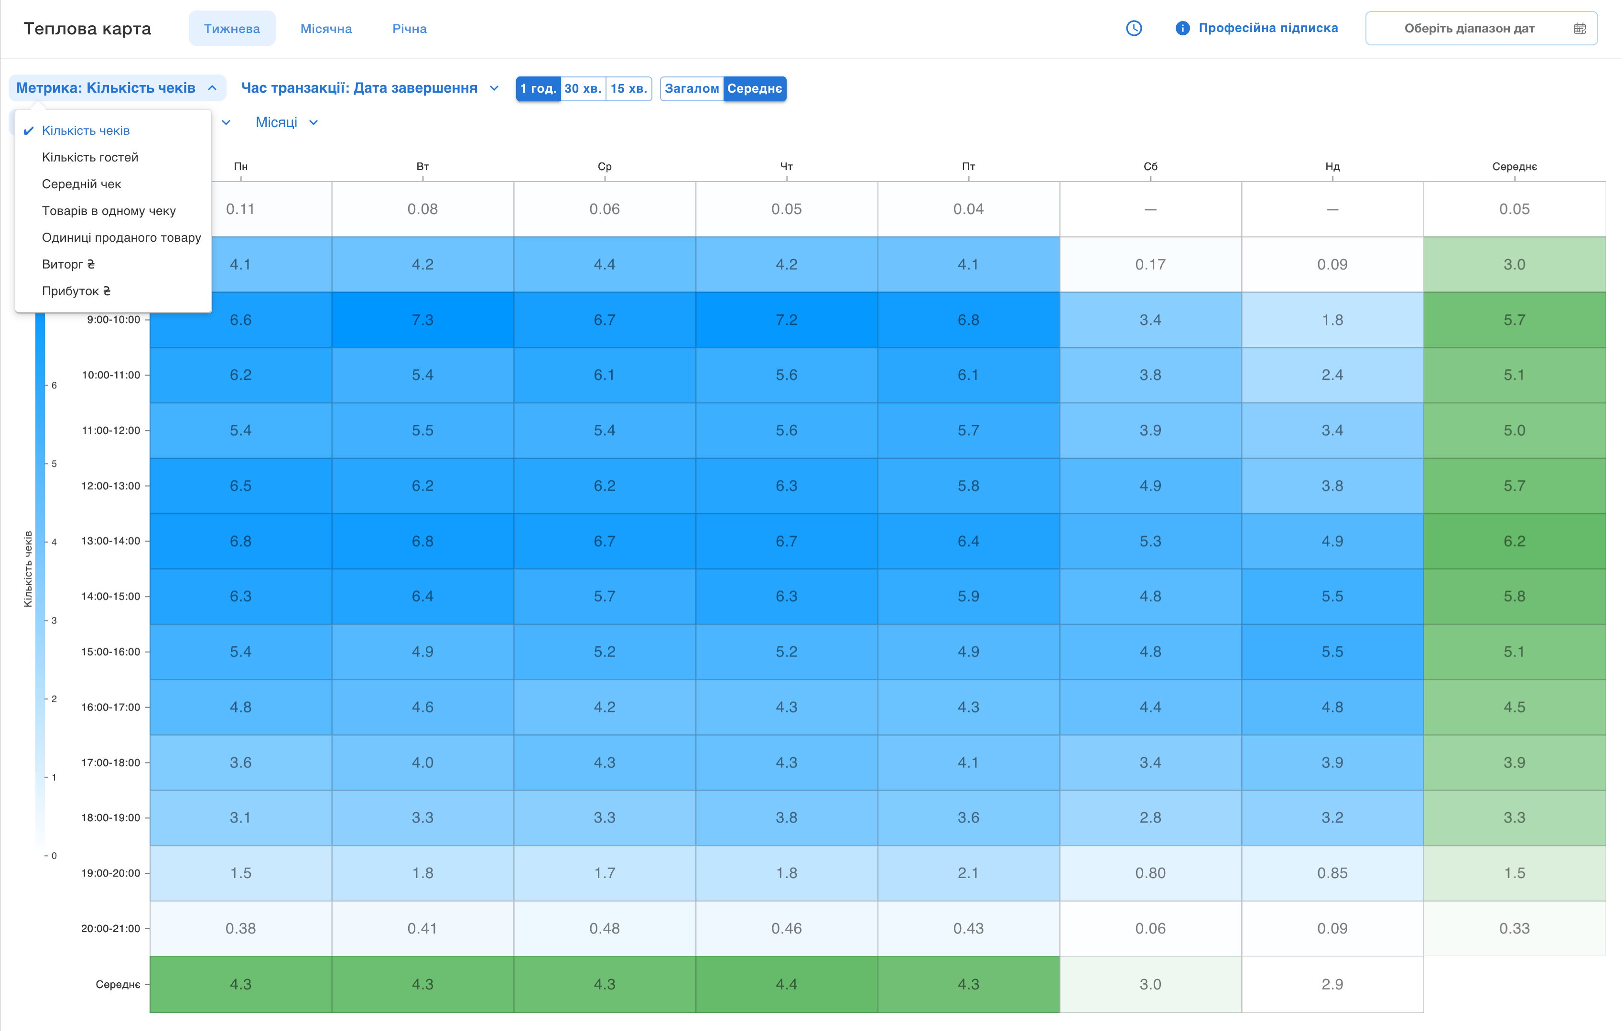Open the Метрика: Кількість чеків dropdown
The height and width of the screenshot is (1031, 1624).
(106, 88)
